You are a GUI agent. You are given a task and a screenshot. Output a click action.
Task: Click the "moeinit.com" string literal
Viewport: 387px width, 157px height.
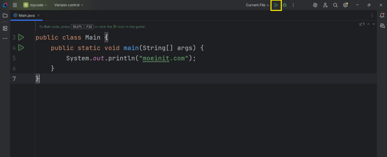164,58
